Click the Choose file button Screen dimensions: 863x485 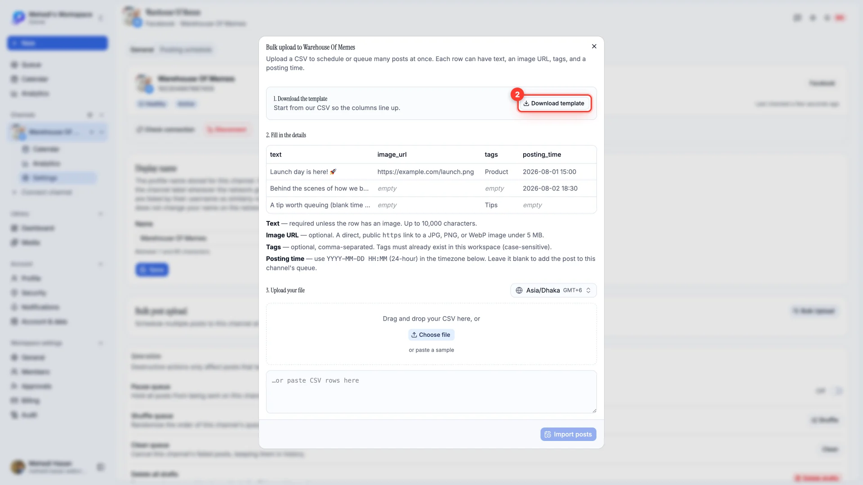click(x=431, y=335)
